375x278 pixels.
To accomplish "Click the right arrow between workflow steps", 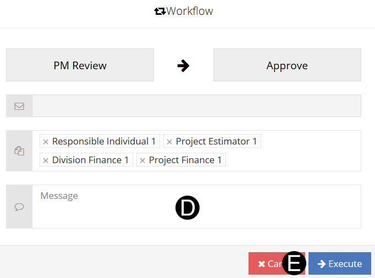I will pos(183,65).
